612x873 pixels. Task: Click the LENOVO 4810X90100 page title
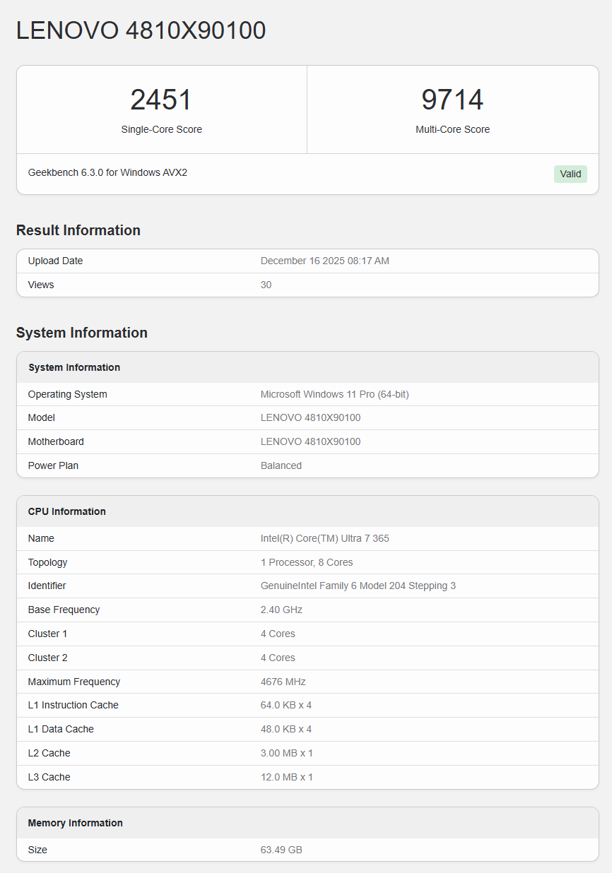click(141, 30)
